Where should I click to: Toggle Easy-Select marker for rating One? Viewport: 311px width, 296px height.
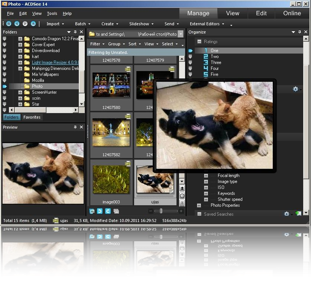190,51
